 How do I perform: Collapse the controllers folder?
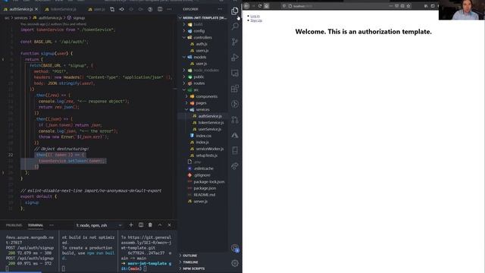(x=202, y=37)
